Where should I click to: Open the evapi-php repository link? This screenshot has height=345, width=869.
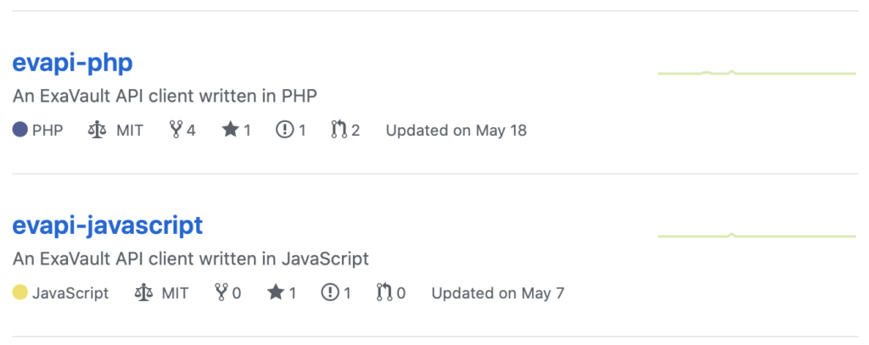point(73,64)
